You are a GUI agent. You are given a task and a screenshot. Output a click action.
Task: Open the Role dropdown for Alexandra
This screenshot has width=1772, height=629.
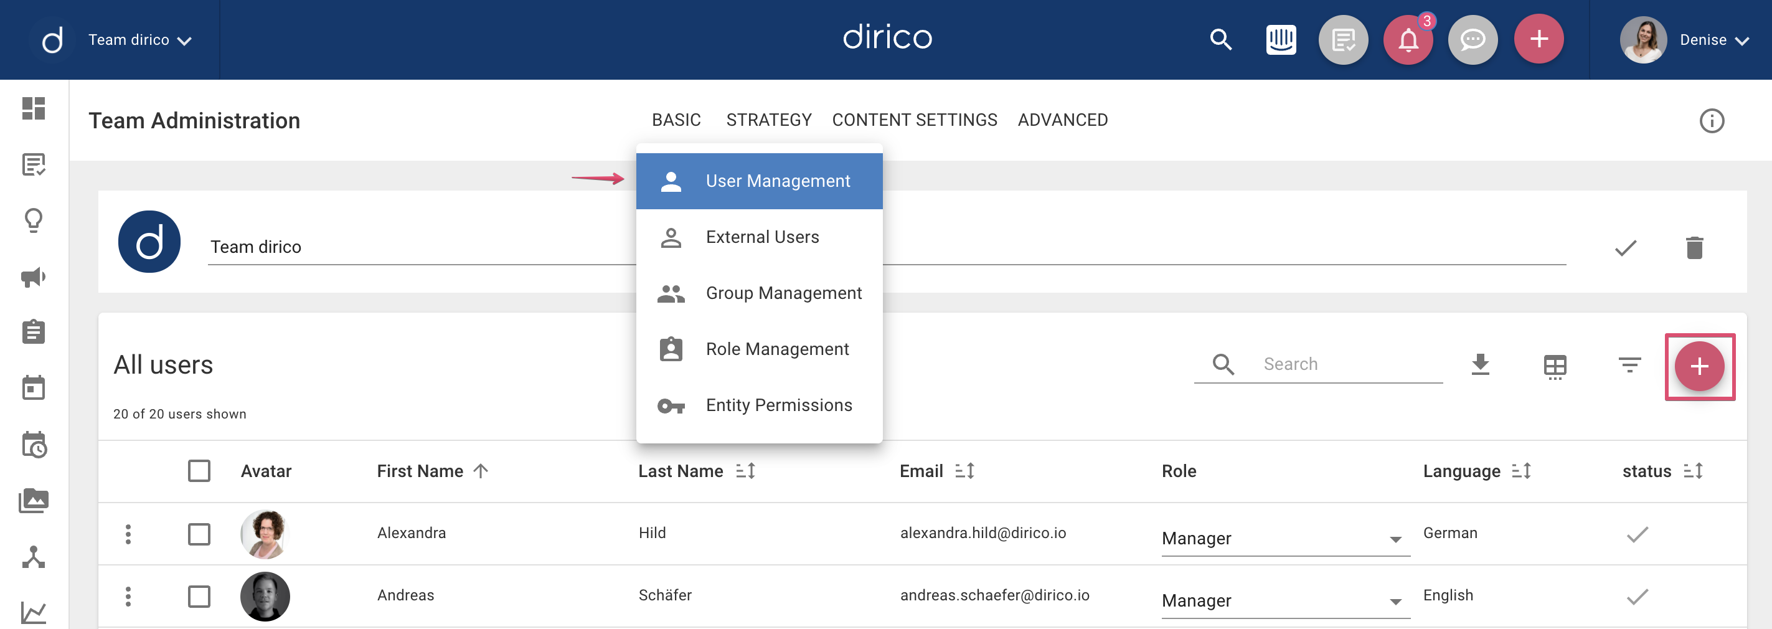(x=1285, y=539)
